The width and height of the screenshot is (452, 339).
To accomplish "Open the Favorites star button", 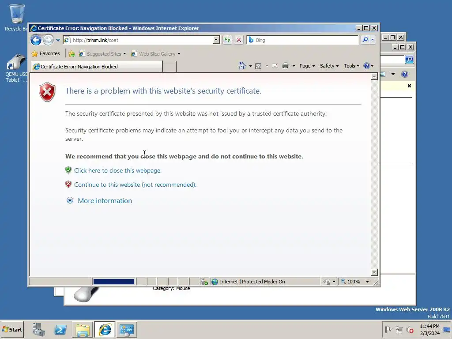I will click(x=46, y=53).
